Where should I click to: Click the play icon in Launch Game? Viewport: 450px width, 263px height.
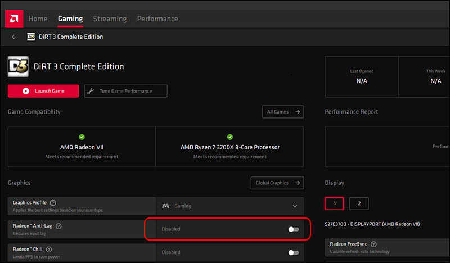26,91
